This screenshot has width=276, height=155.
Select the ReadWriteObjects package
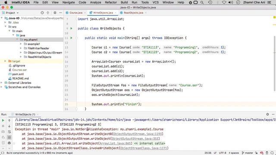coord(39,57)
